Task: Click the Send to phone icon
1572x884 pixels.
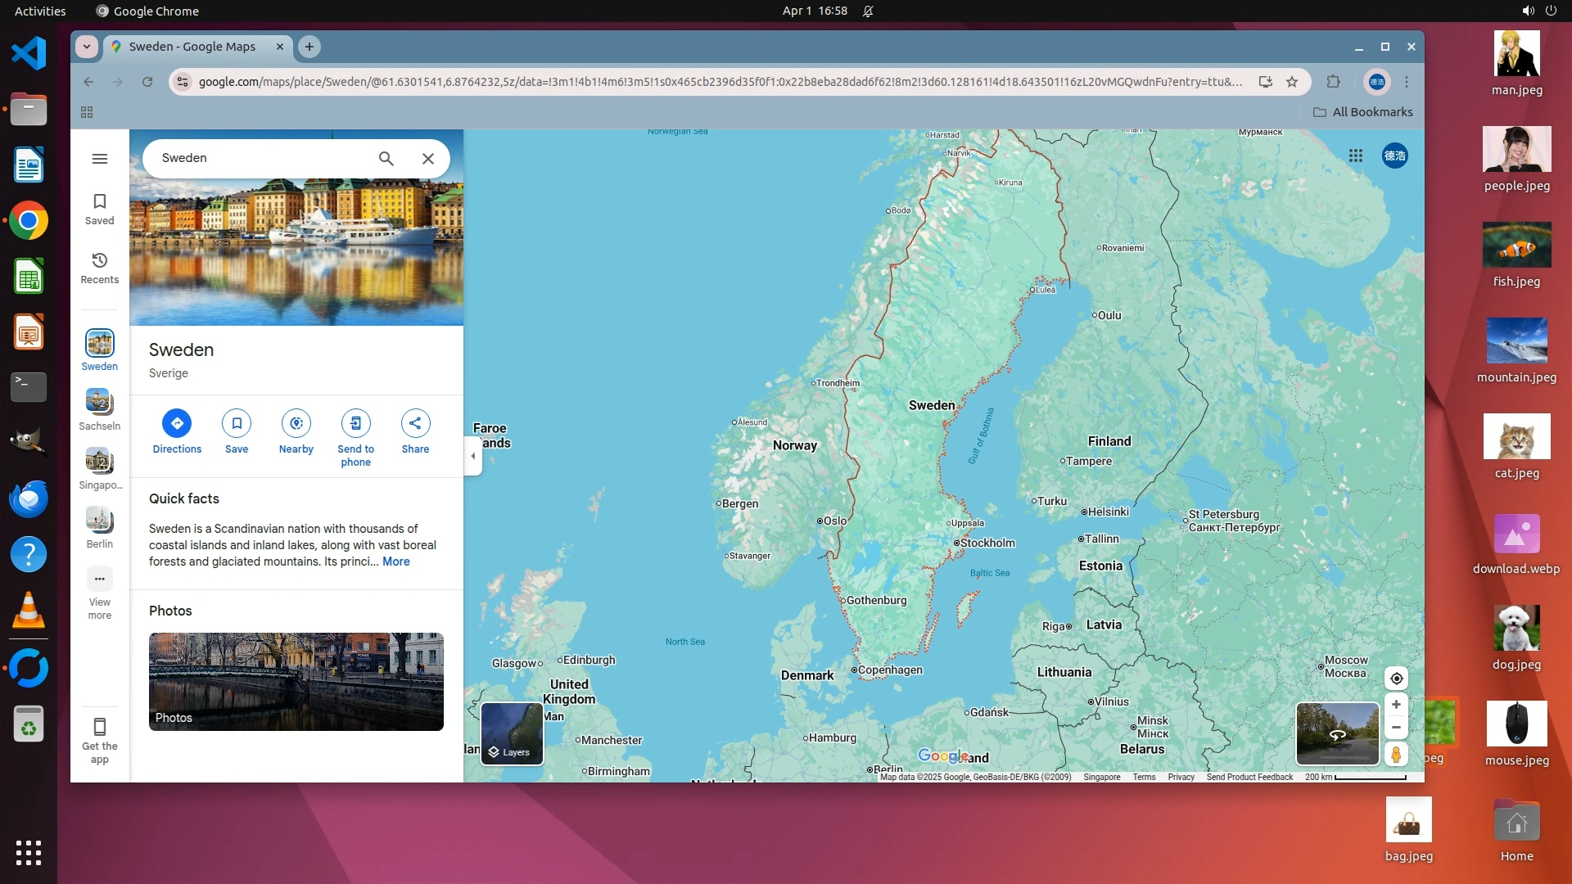Action: point(355,423)
